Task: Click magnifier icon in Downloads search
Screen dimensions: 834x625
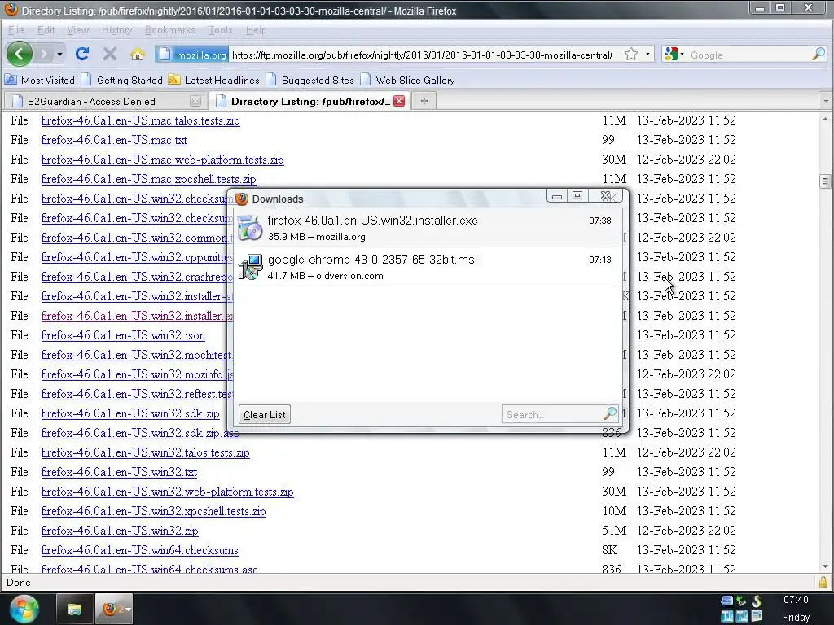Action: (610, 413)
